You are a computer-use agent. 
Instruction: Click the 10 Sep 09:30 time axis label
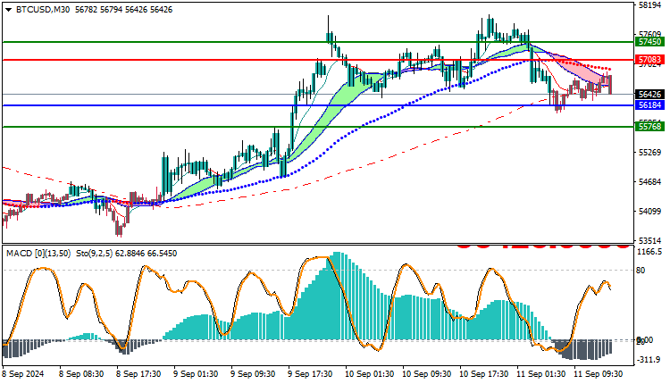coord(425,374)
